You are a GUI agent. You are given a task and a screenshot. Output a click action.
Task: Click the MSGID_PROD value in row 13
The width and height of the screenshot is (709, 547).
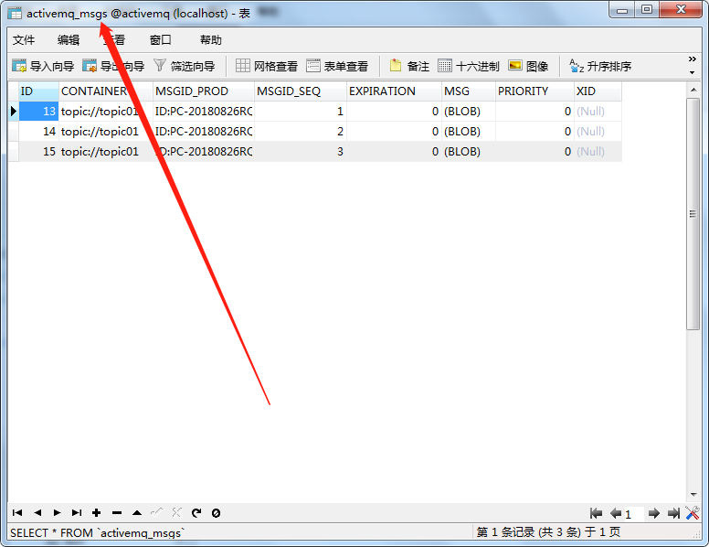(x=204, y=111)
